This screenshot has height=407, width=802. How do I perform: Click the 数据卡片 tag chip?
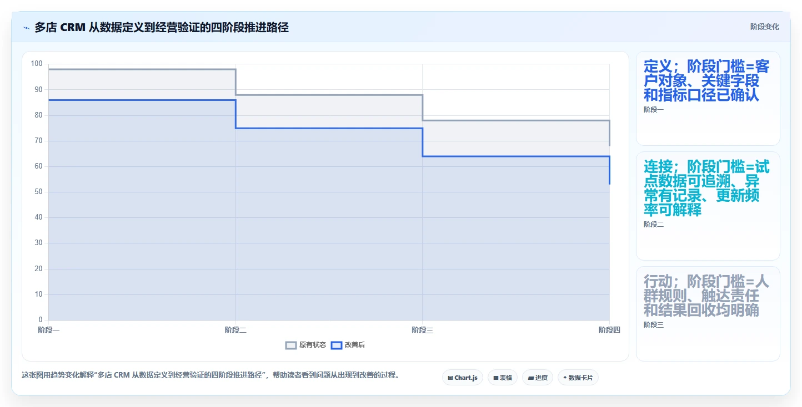(578, 378)
